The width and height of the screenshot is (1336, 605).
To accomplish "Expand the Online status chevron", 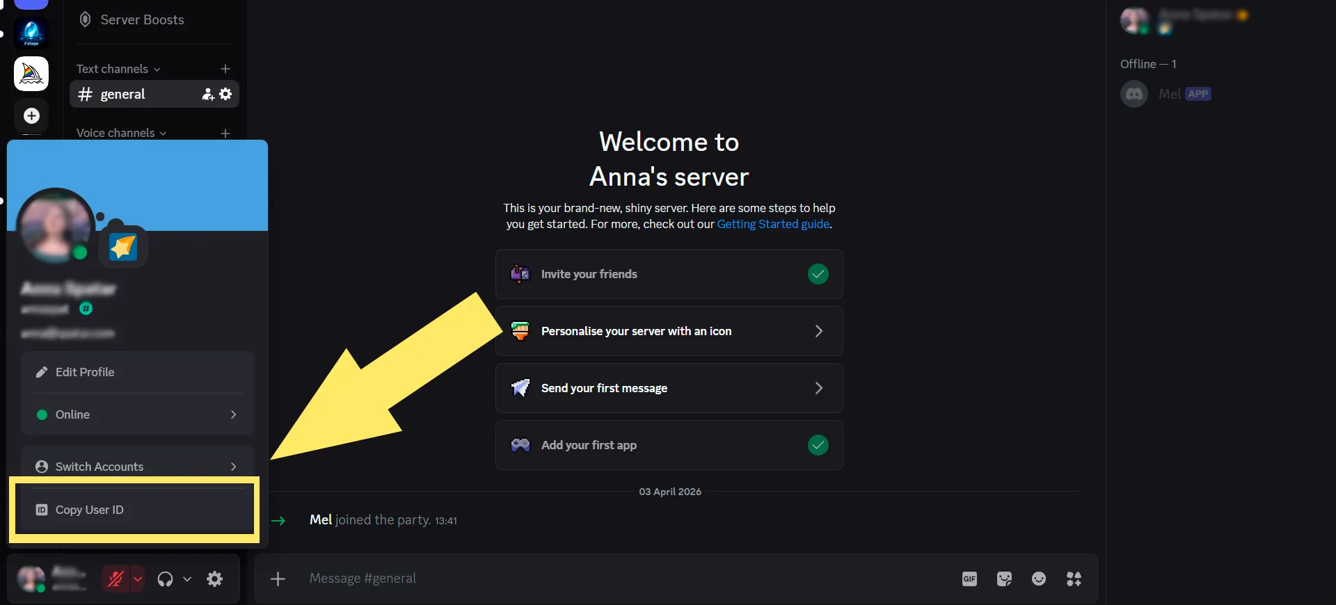I will tap(234, 414).
